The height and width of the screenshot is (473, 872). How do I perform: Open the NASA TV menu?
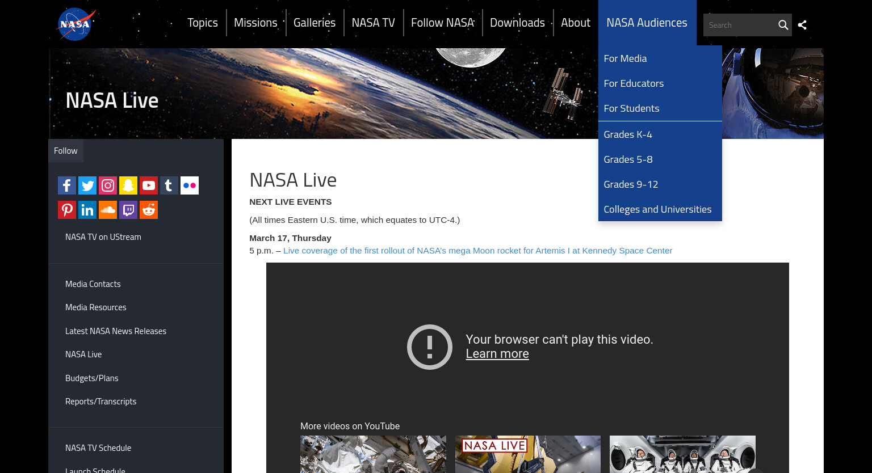point(373,23)
